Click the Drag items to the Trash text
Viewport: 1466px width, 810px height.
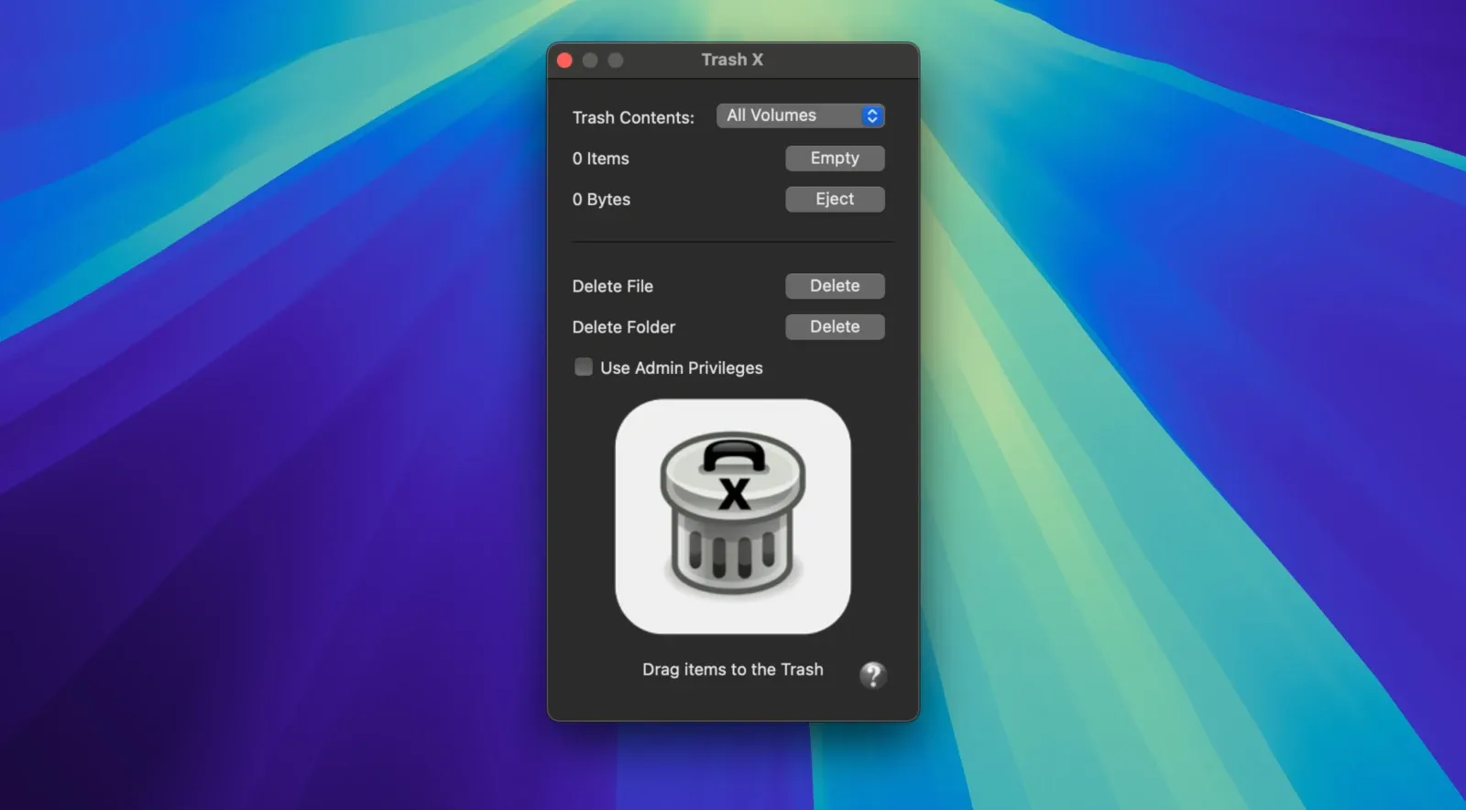point(732,670)
